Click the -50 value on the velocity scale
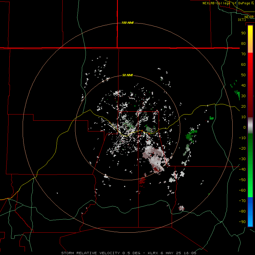255x255 pixels. 242,180
